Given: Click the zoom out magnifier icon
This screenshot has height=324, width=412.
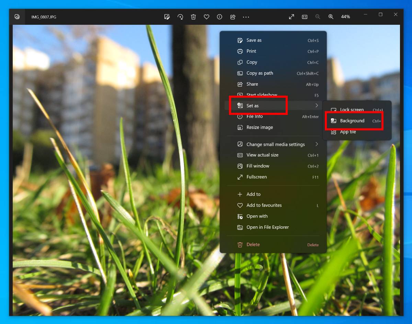Looking at the screenshot, I should point(318,17).
